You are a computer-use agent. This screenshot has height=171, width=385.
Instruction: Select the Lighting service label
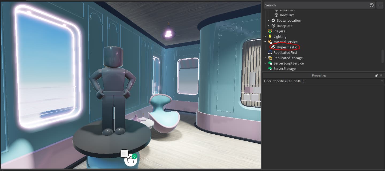pos(280,36)
